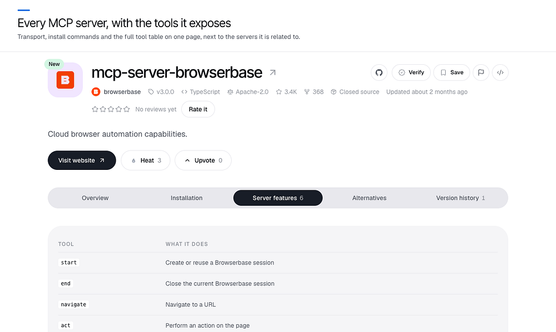This screenshot has width=556, height=332.
Task: Click 'Updated about 2 months ago' text
Action: tap(427, 92)
